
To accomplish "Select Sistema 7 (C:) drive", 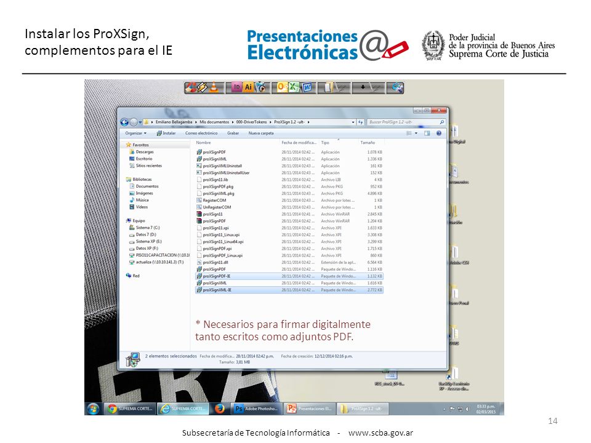I will click(147, 228).
